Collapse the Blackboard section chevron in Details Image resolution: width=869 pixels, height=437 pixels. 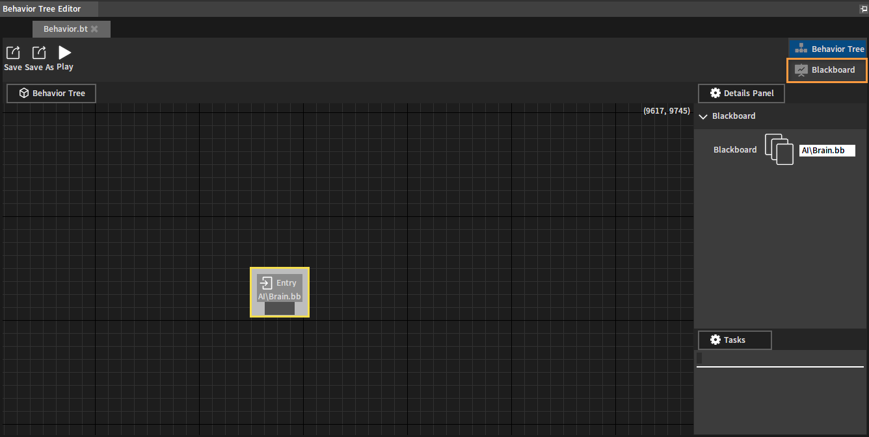click(x=702, y=117)
